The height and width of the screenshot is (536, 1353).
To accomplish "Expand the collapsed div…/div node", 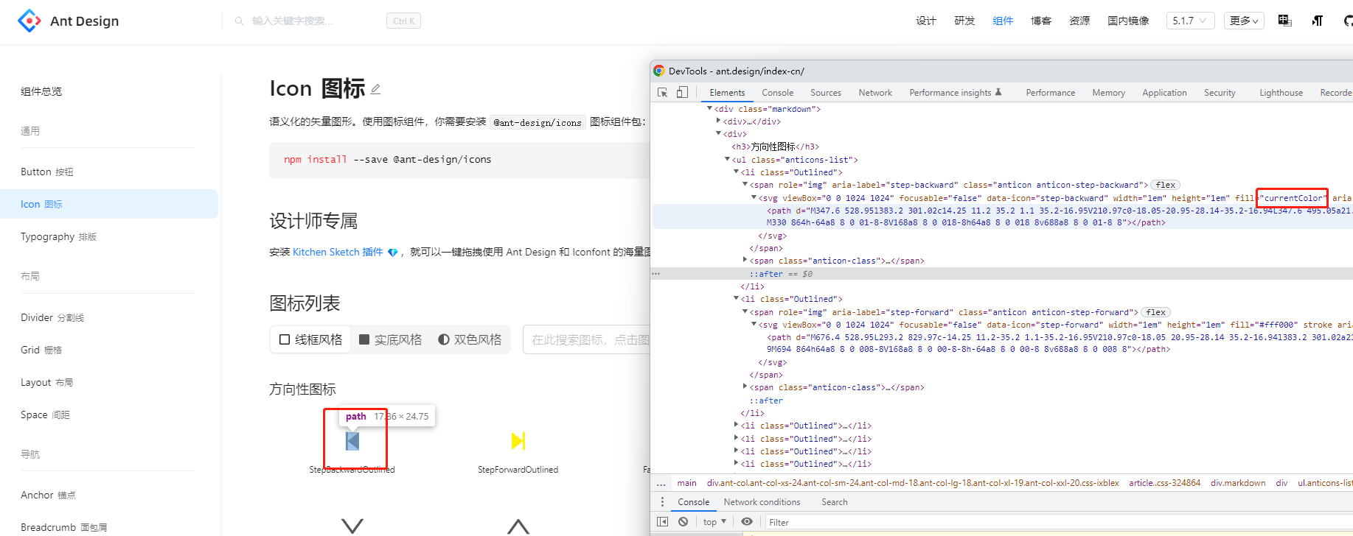I will [x=718, y=121].
